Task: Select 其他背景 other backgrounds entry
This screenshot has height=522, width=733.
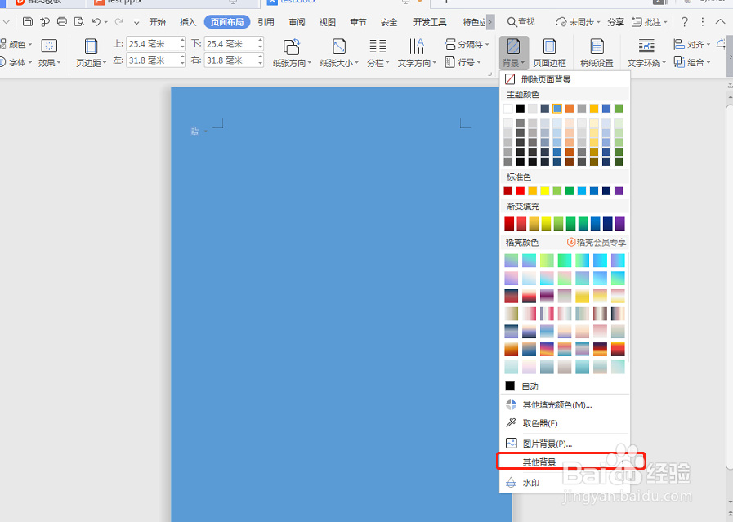Action: pos(564,462)
